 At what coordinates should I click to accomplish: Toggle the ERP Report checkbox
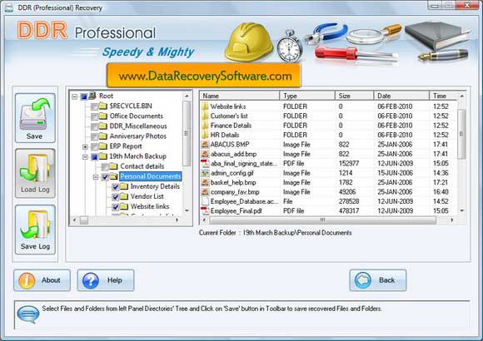pos(95,147)
